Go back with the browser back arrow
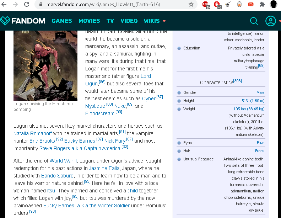The height and width of the screenshot is (218, 281). (x=4, y=4)
